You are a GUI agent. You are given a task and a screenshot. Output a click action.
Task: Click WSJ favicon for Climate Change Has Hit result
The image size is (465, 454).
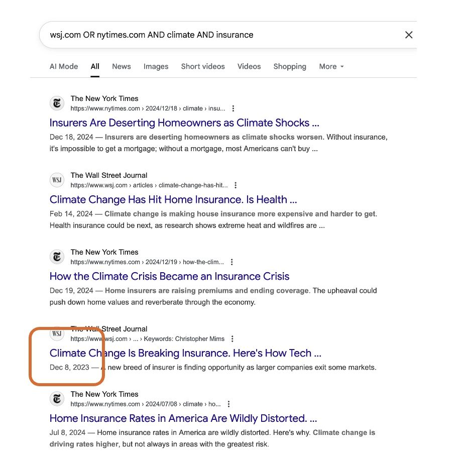click(x=57, y=180)
